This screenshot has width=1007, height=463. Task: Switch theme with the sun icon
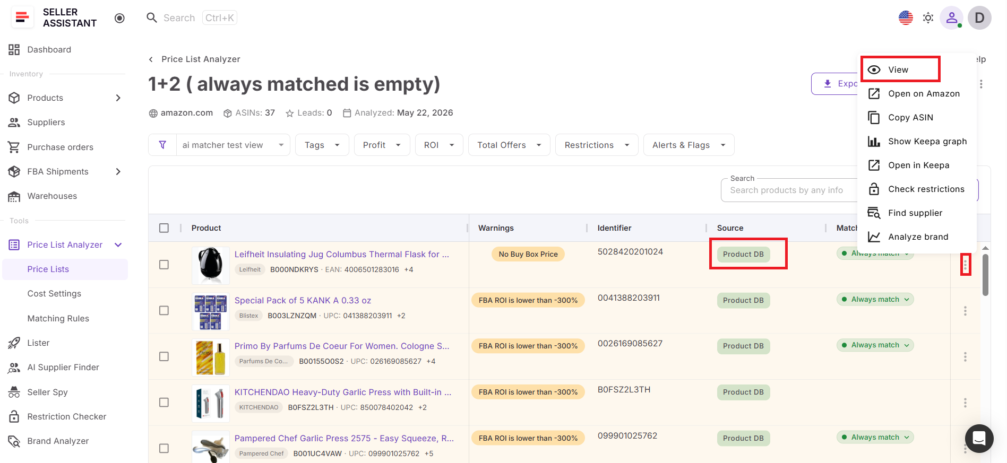point(928,18)
